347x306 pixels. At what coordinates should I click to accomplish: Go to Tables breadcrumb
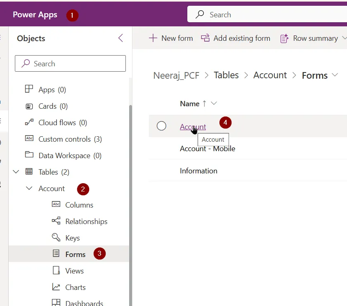point(226,75)
